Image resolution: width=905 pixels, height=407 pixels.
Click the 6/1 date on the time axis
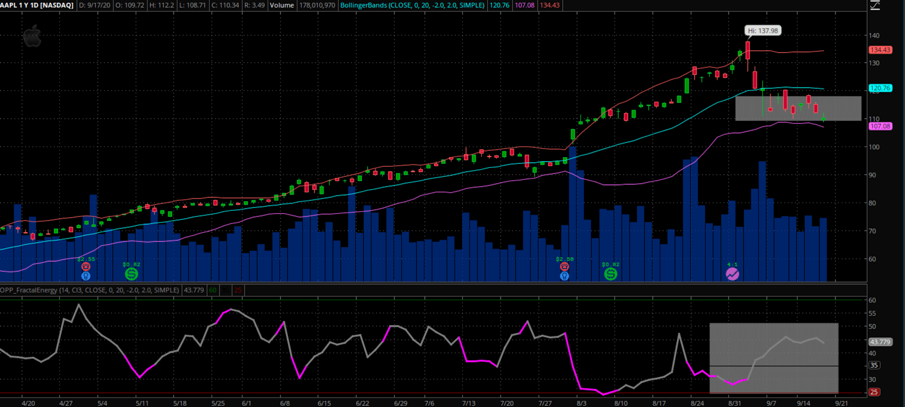[x=247, y=403]
